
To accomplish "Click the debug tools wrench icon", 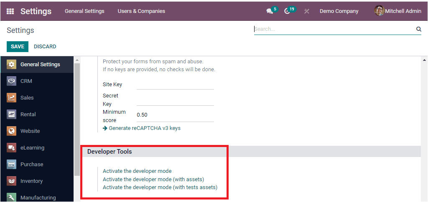I will 306,11.
